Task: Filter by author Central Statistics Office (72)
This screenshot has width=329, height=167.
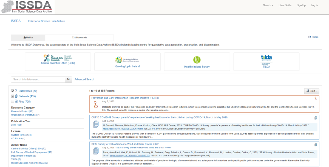Action: pos(29,149)
